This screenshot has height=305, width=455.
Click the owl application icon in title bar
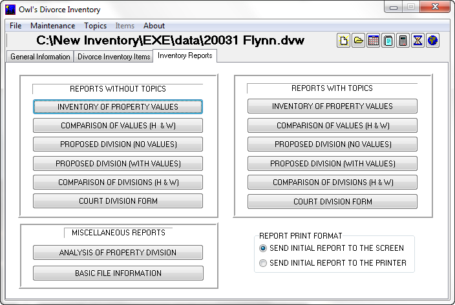[x=10, y=10]
